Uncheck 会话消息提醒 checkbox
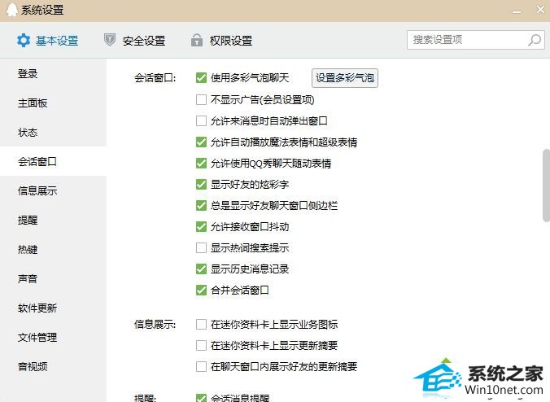550x402 pixels. tap(201, 398)
